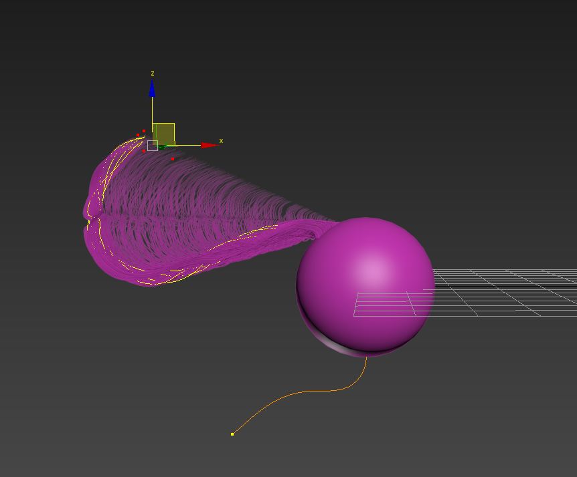Click the Z axis label above gizmo
Image resolution: width=577 pixels, height=477 pixels.
point(153,73)
